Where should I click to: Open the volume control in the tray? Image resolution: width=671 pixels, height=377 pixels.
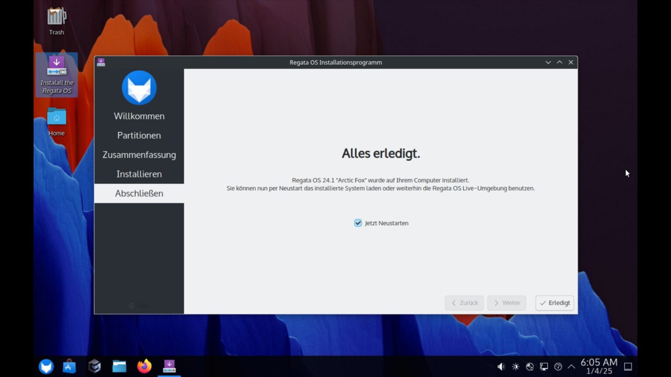point(501,367)
